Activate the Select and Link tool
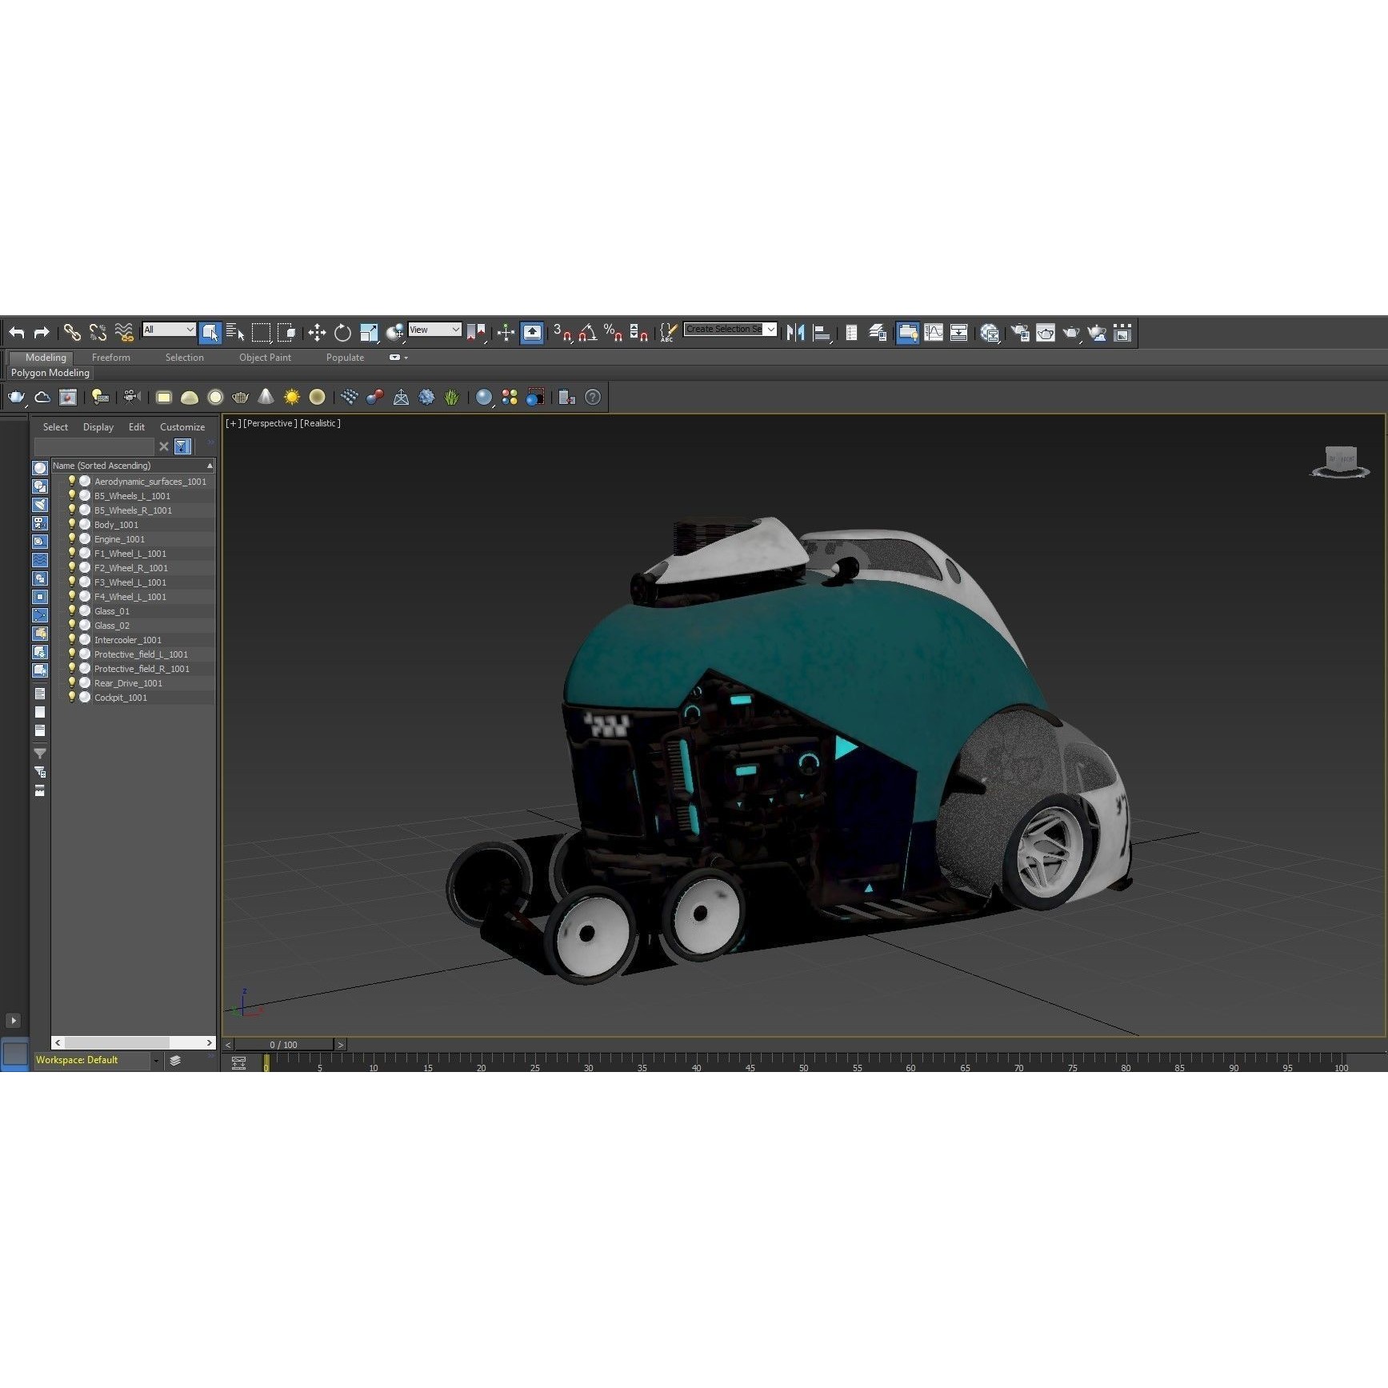 pyautogui.click(x=73, y=333)
